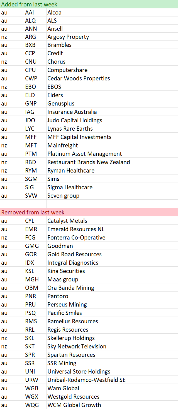Select ticker cell MFT
The height and width of the screenshot is (409, 178).
click(x=35, y=145)
